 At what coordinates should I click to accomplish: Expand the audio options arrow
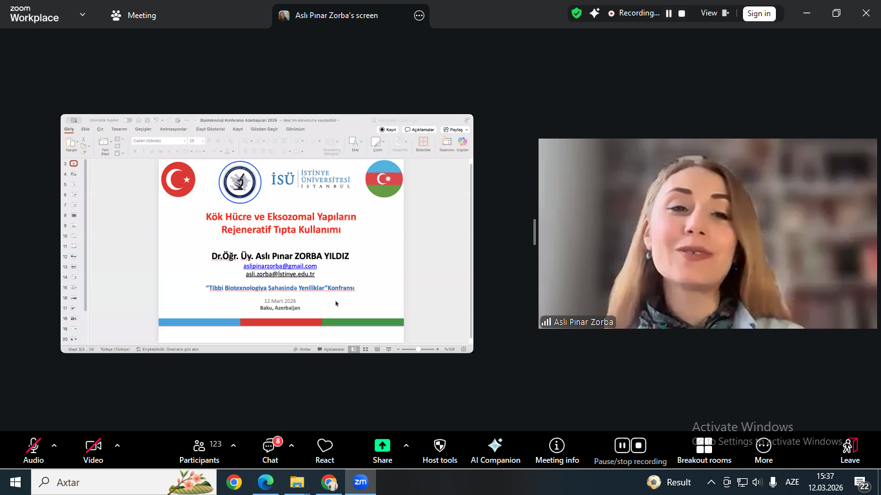coord(54,445)
